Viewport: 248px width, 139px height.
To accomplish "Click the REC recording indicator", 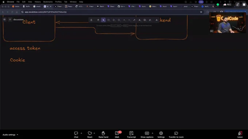I will point(227,5).
